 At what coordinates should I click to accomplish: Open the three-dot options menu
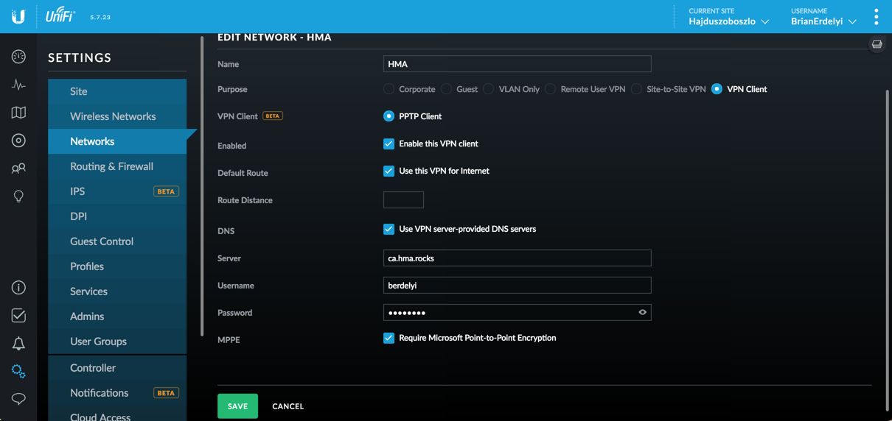[876, 17]
